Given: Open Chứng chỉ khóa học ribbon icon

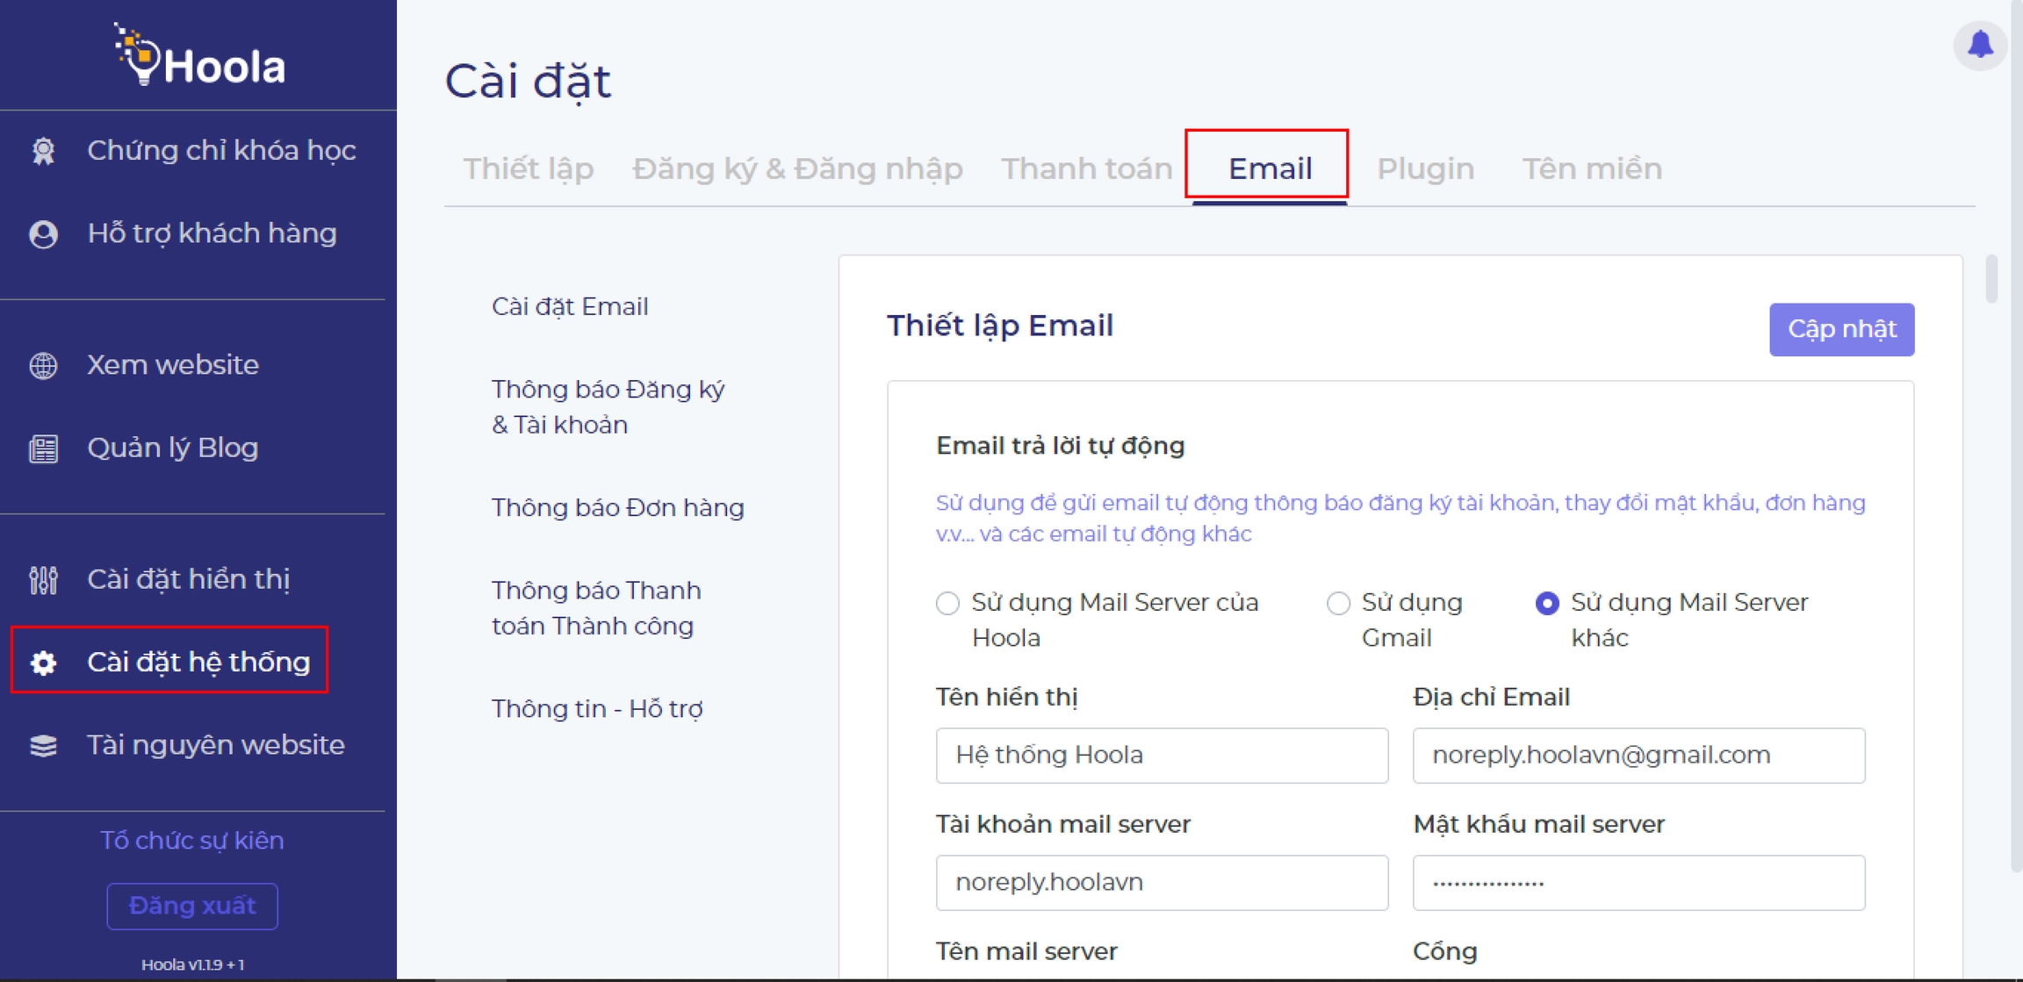Looking at the screenshot, I should click(x=43, y=151).
